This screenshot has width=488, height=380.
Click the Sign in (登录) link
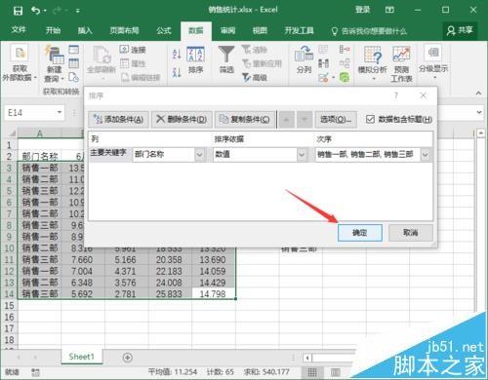click(x=362, y=10)
